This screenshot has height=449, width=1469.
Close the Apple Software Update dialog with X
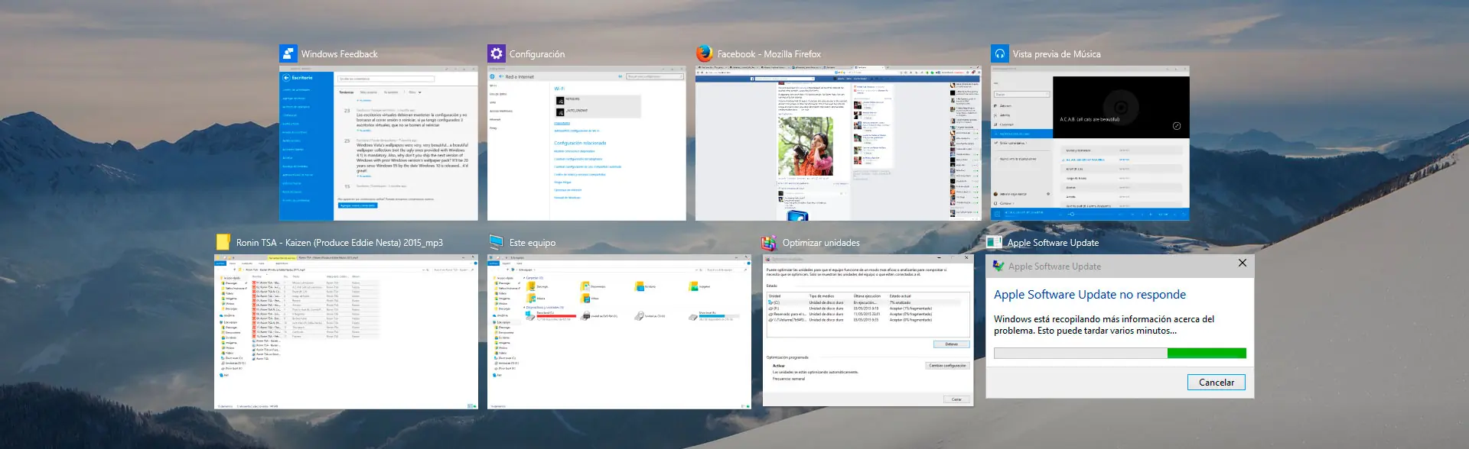tap(1243, 263)
